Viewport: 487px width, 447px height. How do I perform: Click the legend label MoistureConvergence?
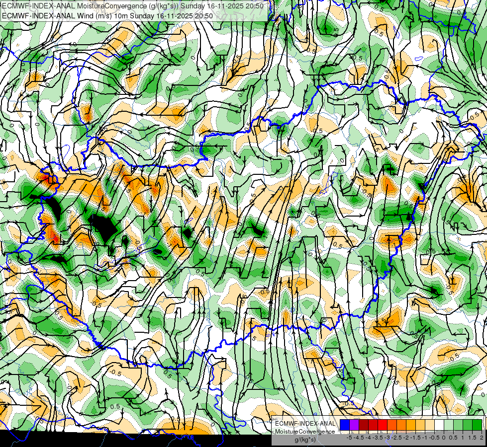305,432
